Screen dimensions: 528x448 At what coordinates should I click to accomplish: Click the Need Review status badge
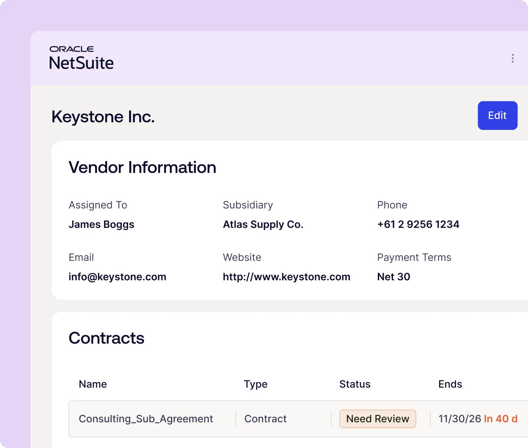(378, 419)
